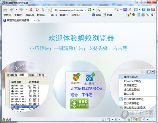Click the highlighted pointing hand icon in the status bar
This screenshot has height=123, width=158.
point(138,119)
